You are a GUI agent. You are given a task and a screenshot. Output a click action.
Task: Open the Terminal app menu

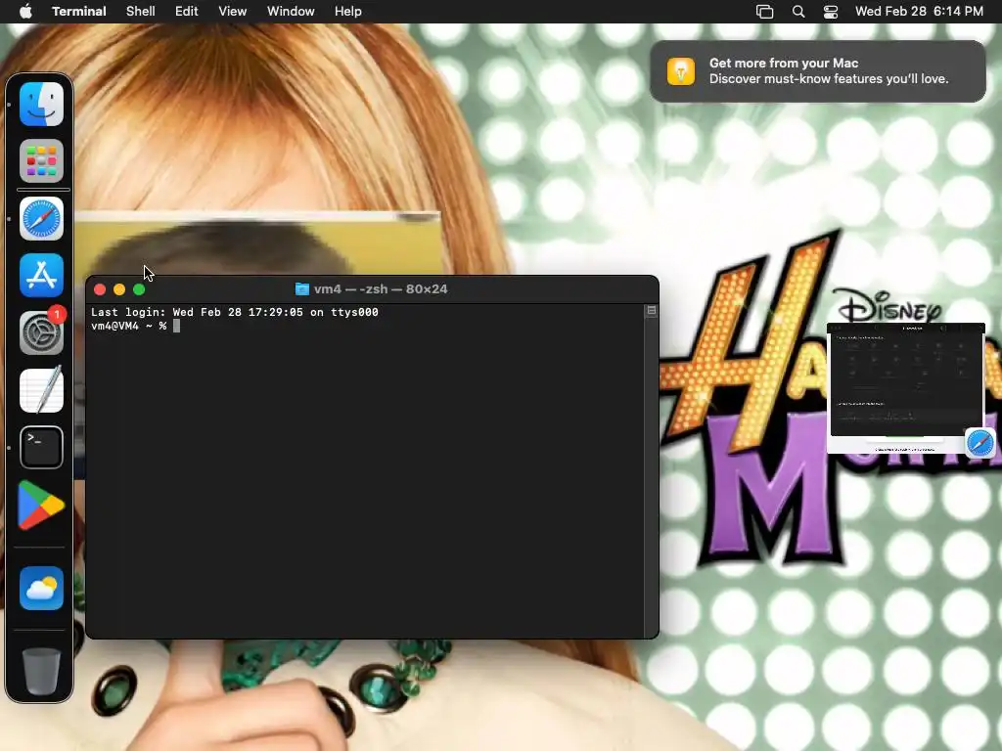pyautogui.click(x=79, y=12)
